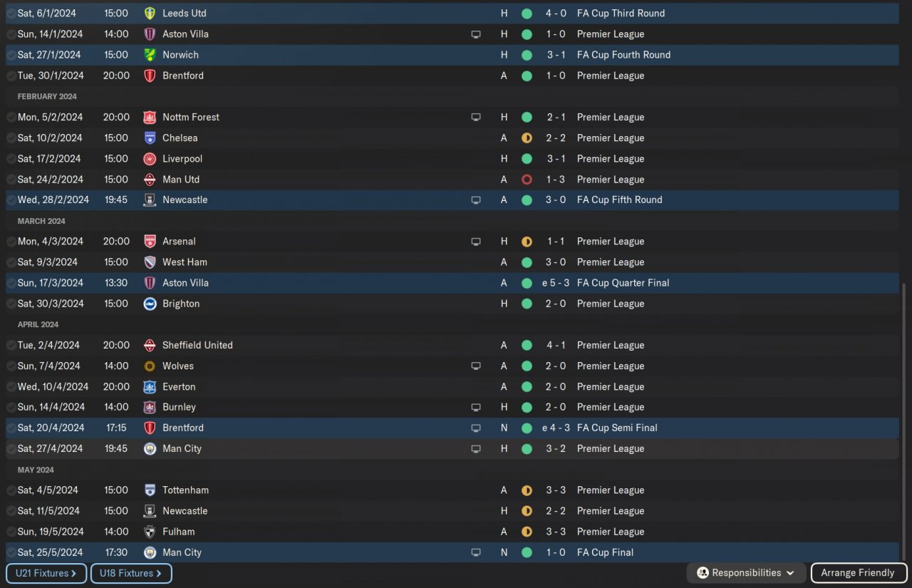This screenshot has height=588, width=912.
Task: Open the Responsibilities dropdown
Action: (x=746, y=573)
